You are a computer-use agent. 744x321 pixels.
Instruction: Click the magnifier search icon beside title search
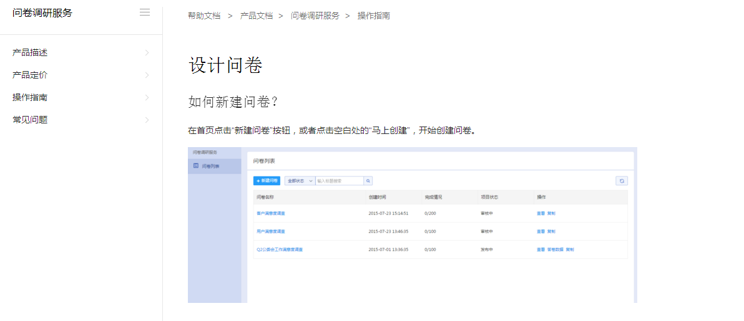tap(368, 181)
